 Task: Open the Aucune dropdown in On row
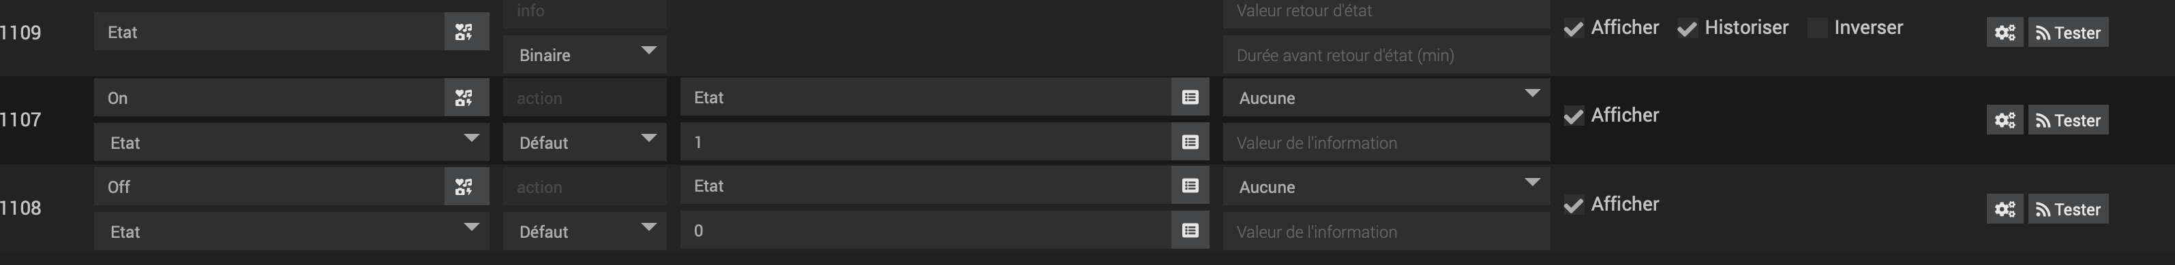click(1386, 98)
